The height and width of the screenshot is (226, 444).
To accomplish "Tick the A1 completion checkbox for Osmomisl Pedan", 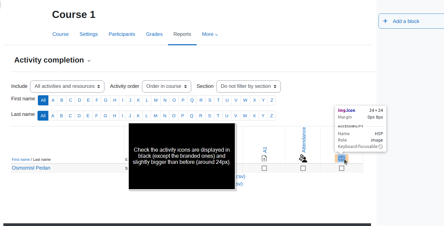I will [264, 168].
